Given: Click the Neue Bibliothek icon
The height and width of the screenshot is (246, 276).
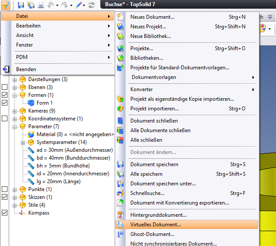Looking at the screenshot, I should 120,36.
